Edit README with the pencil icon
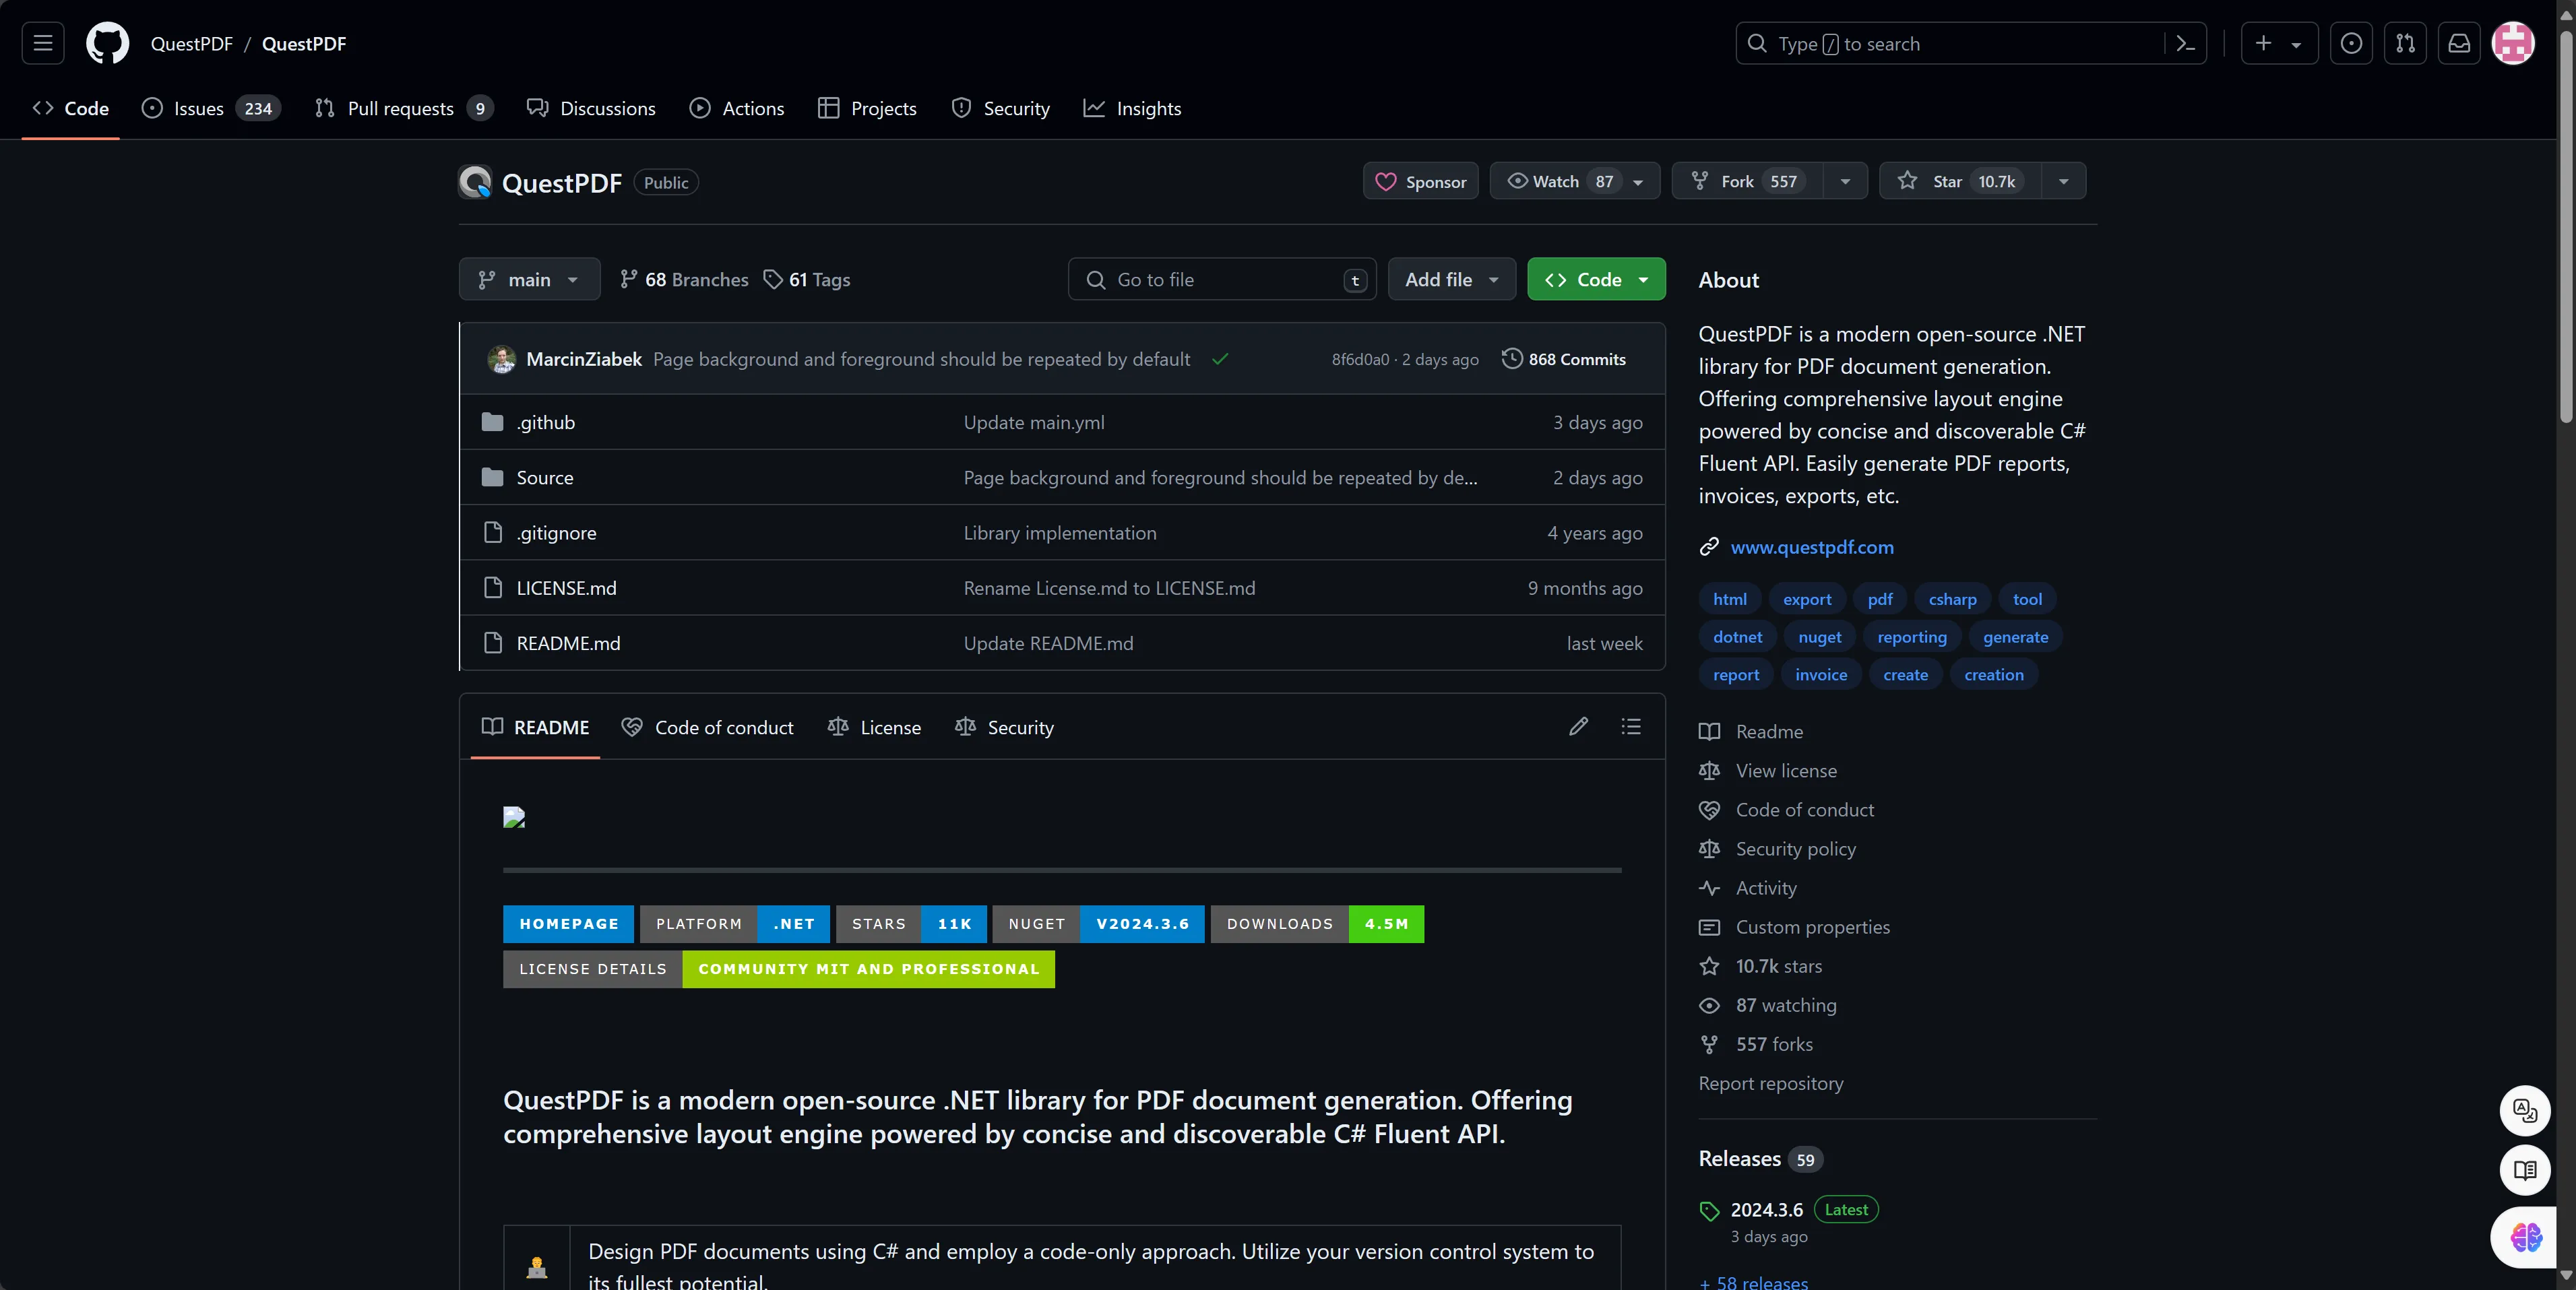2576x1290 pixels. point(1578,727)
